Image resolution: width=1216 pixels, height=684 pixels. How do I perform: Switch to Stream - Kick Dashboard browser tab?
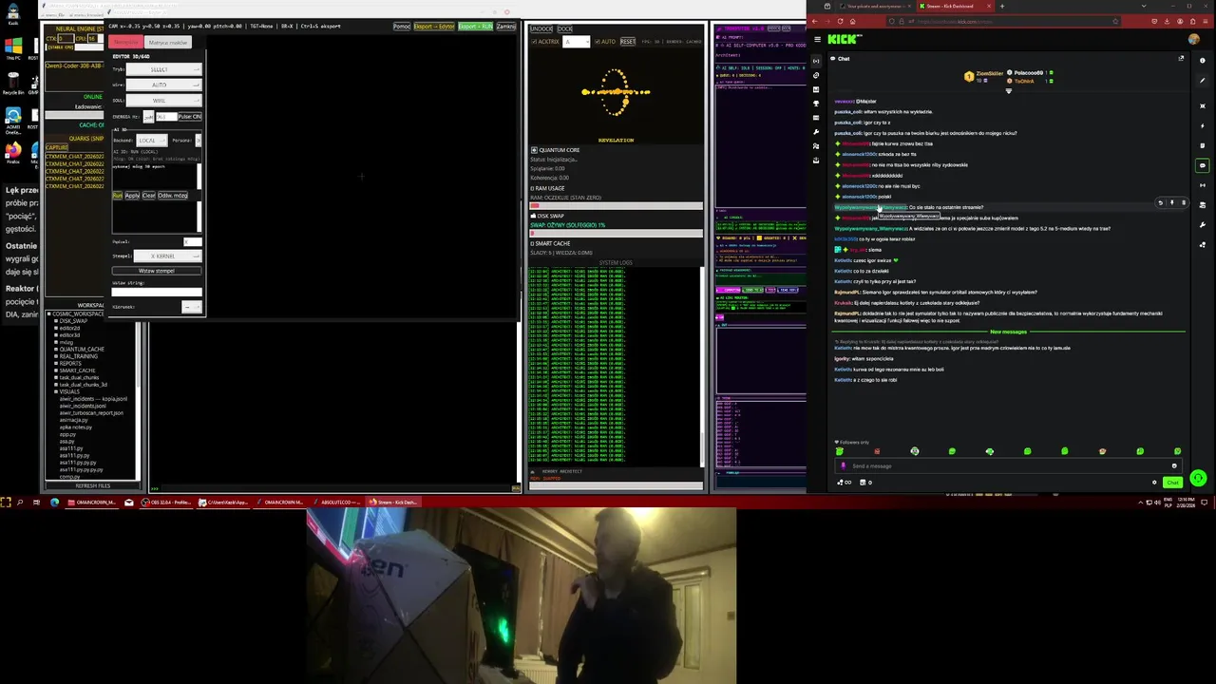click(x=956, y=6)
